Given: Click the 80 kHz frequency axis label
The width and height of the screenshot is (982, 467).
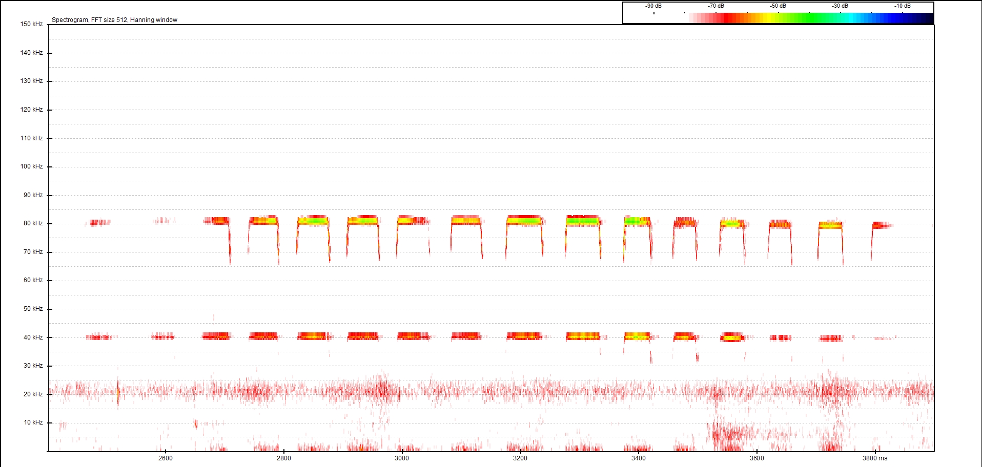Looking at the screenshot, I should click(x=33, y=223).
